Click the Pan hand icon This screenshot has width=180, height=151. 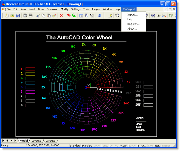(117, 15)
